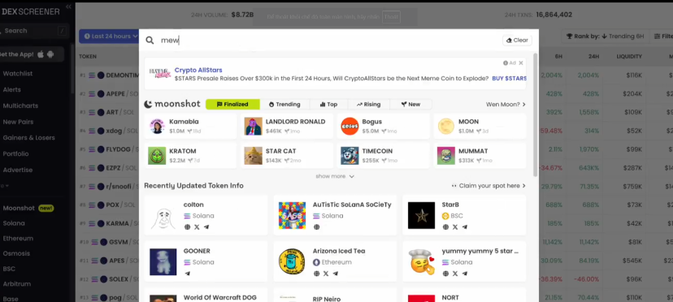Click Arizona Iced Tea's Telegram icon
Viewport: 673px width, 302px height.
[x=336, y=274]
